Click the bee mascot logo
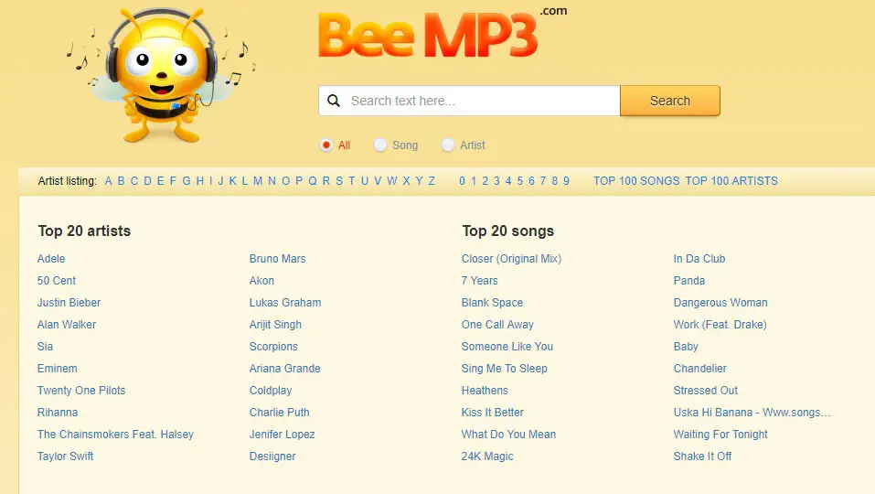The height and width of the screenshot is (494, 875). coord(161,74)
